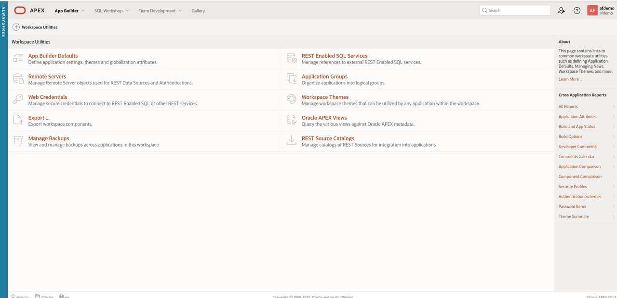Click the REST Enabled SQL Services gear icon
Image resolution: width=617 pixels, height=298 pixels.
point(291,58)
